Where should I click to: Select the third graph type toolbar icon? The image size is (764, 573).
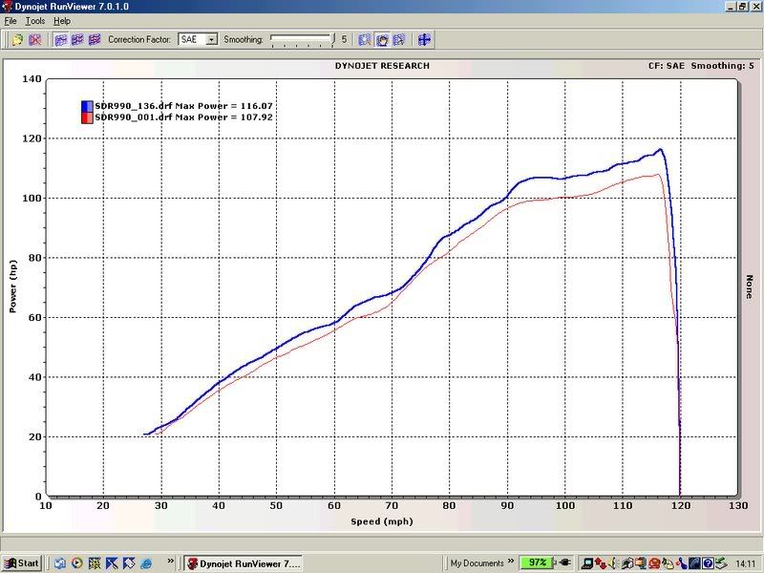point(94,40)
